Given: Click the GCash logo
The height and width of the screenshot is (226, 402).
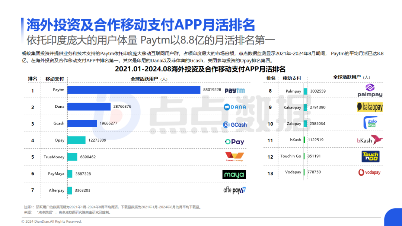Looking at the screenshot, I should (x=235, y=125).
